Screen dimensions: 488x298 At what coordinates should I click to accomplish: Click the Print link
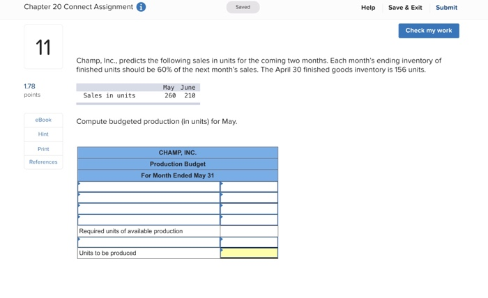click(x=43, y=149)
